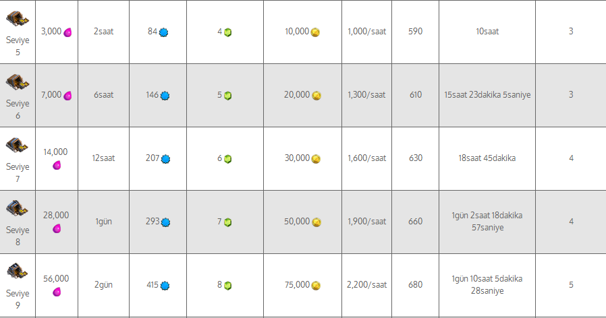Click the blue XP icon next to 415

[165, 286]
